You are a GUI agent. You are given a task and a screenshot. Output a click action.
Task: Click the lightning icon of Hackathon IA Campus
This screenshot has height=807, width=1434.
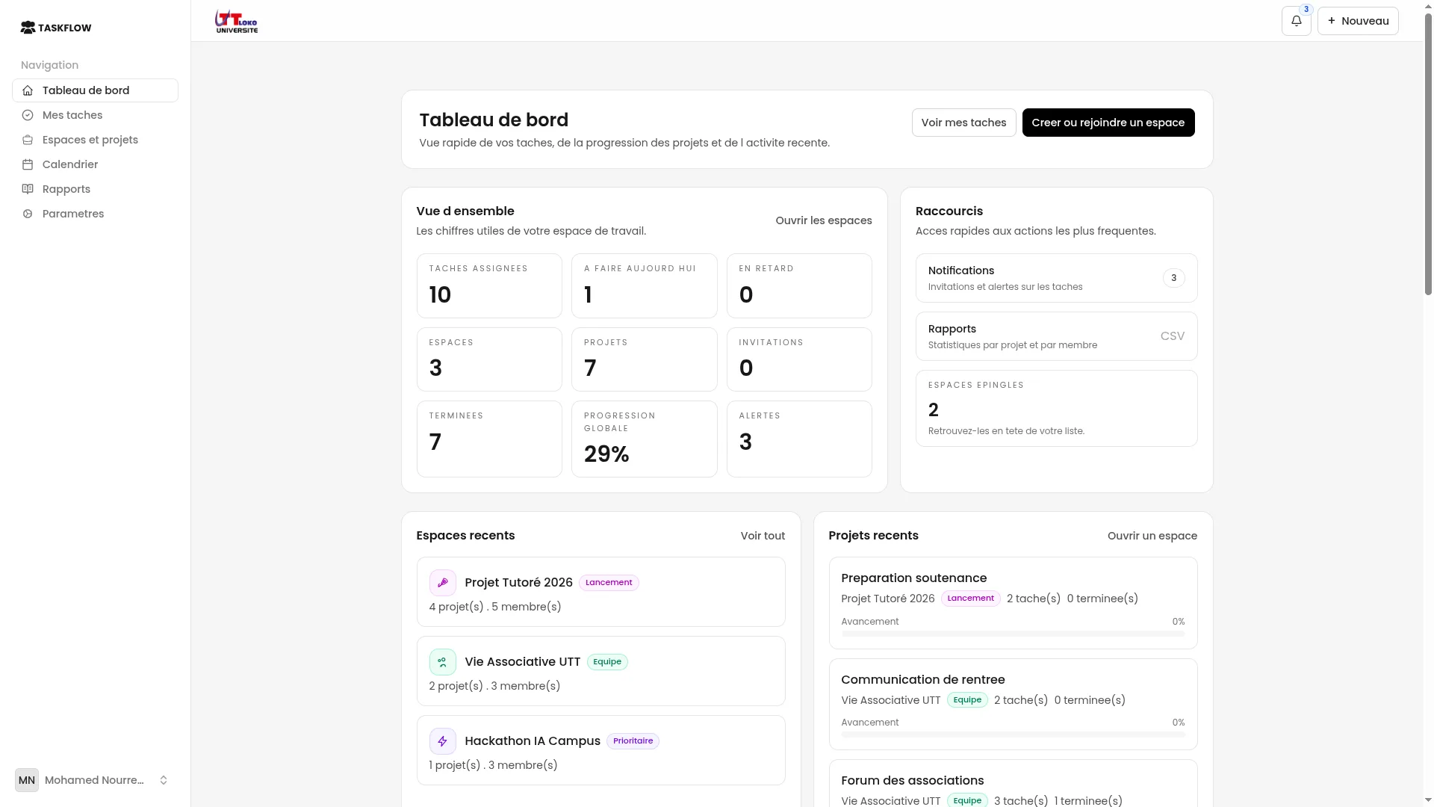[442, 741]
